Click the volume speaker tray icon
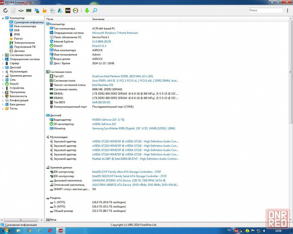293x234 pixels. pos(264,231)
